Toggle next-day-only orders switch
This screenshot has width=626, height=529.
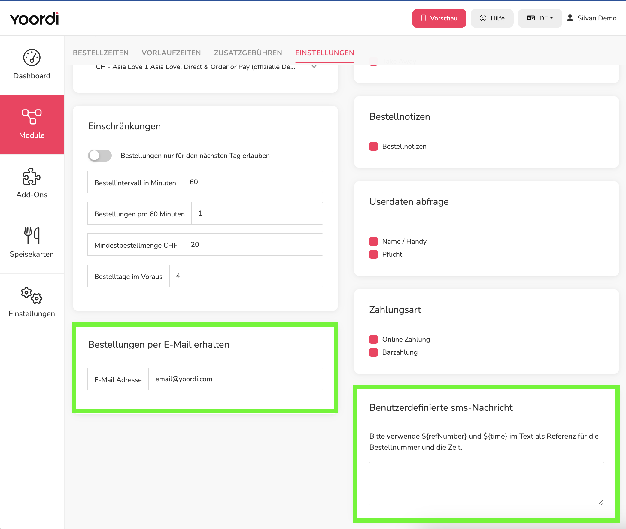pyautogui.click(x=100, y=156)
